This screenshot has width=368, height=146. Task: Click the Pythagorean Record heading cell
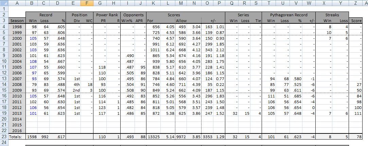pyautogui.click(x=288, y=15)
